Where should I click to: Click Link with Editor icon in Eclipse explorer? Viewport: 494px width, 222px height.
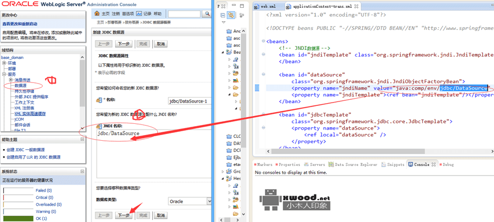pos(231,15)
